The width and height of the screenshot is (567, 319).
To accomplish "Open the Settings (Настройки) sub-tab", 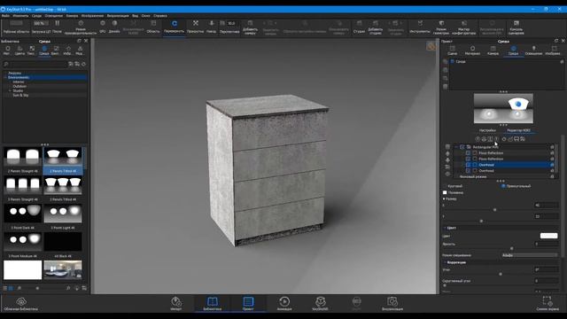I will click(x=487, y=130).
